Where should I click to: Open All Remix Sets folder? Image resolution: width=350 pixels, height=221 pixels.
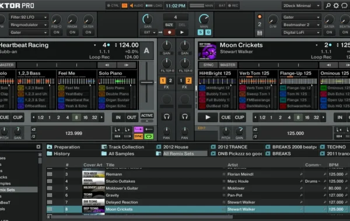181,154
